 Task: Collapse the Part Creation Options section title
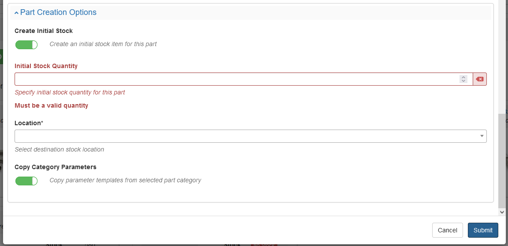(x=58, y=12)
